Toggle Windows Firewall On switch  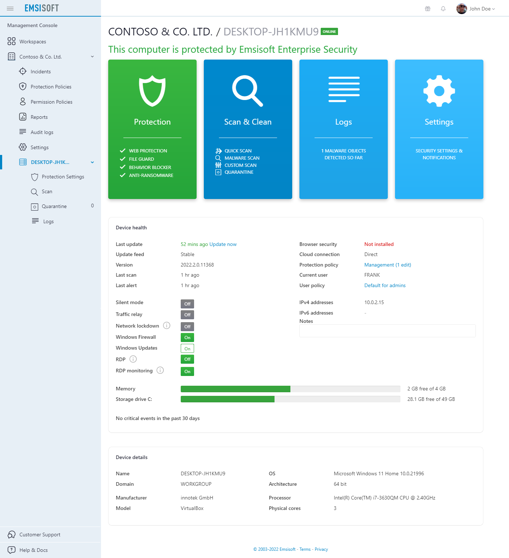[x=187, y=337]
